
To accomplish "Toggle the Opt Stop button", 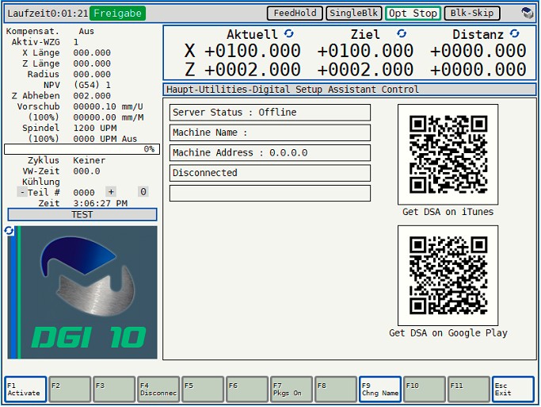I will (x=413, y=13).
